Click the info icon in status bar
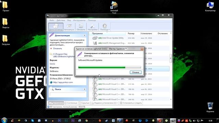 point(49,107)
